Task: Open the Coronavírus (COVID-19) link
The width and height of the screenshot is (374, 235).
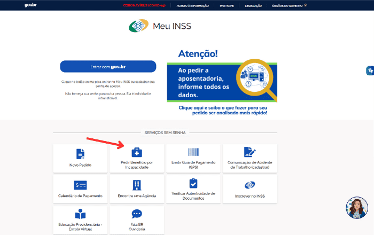Action: click(144, 5)
